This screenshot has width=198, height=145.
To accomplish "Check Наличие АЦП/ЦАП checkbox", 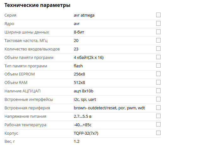I will 158,91.
